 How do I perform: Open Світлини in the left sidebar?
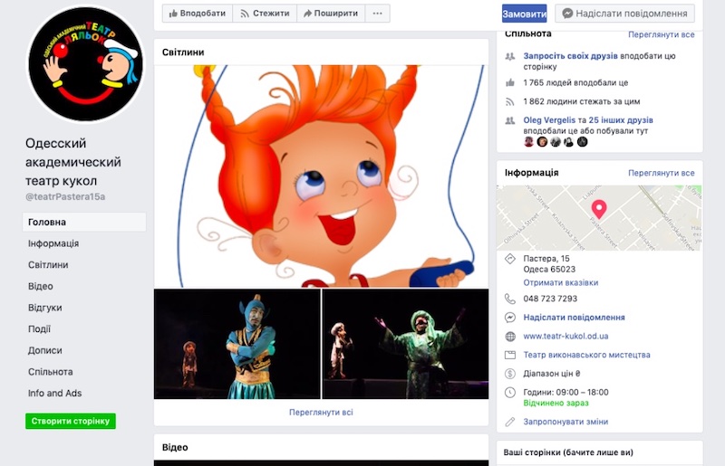[x=48, y=264]
